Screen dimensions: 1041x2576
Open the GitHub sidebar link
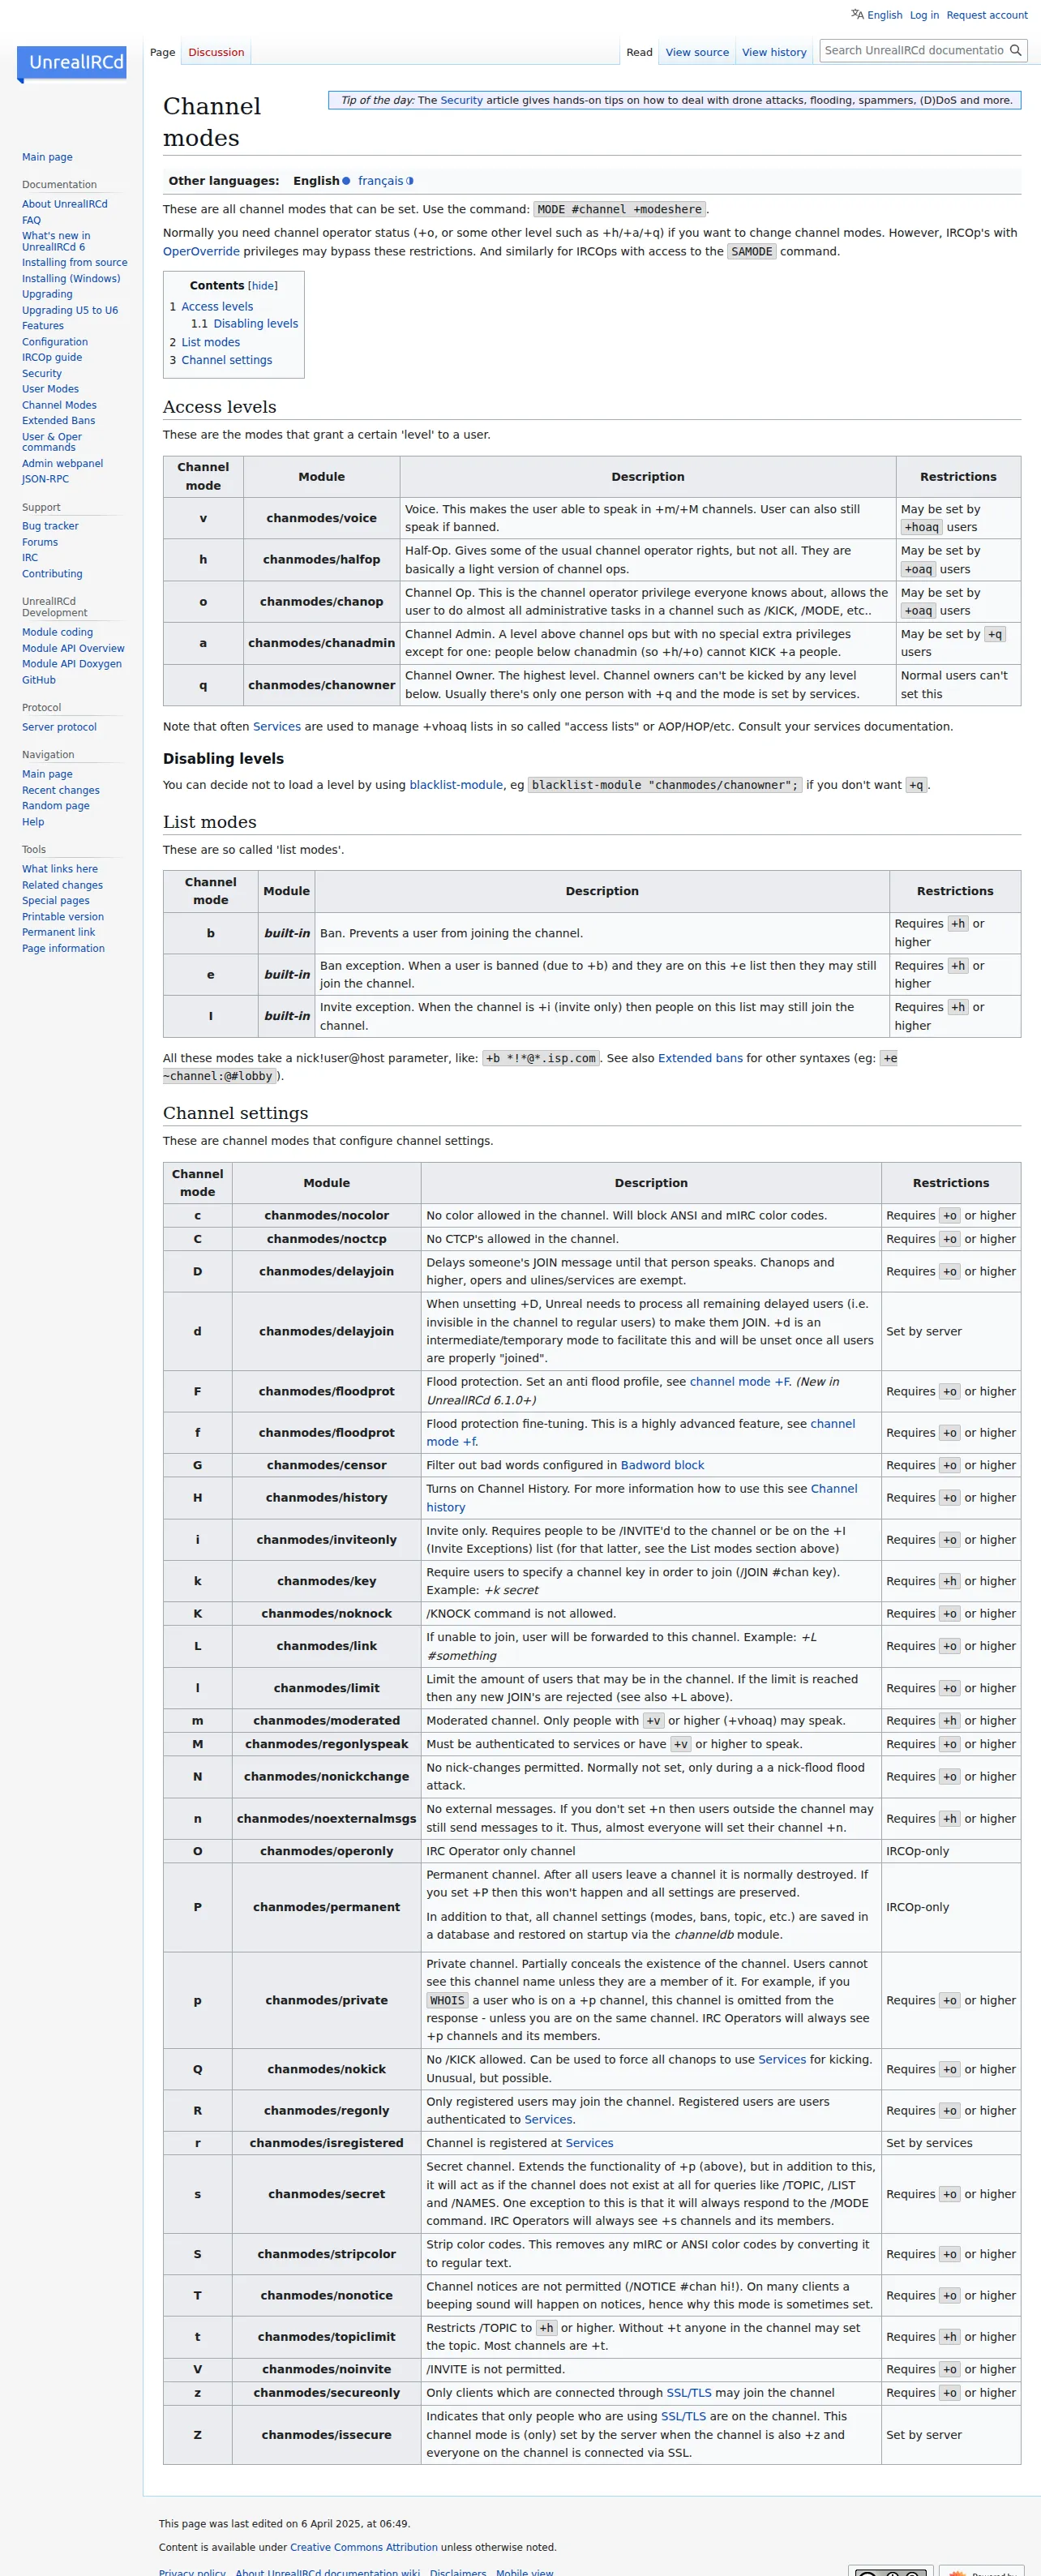pyautogui.click(x=39, y=680)
